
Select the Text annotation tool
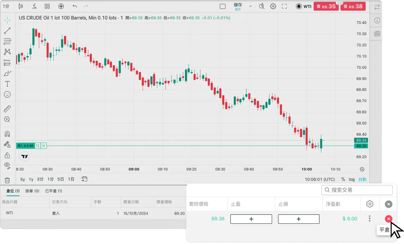click(x=7, y=84)
